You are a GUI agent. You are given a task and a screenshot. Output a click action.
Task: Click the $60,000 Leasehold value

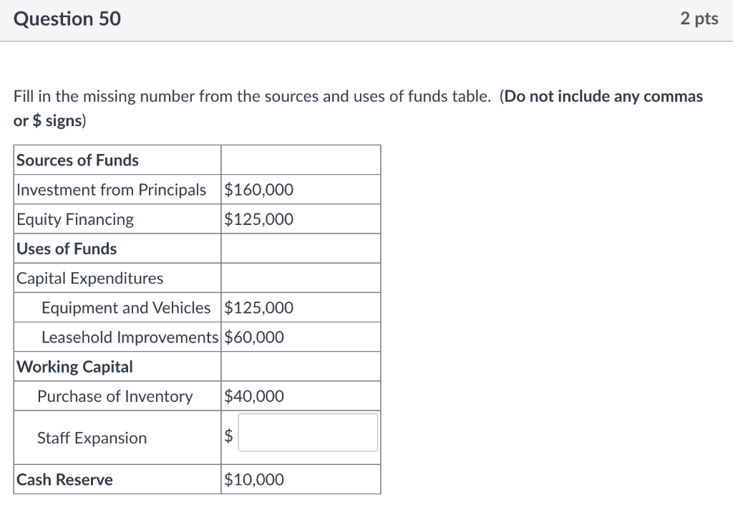point(252,337)
